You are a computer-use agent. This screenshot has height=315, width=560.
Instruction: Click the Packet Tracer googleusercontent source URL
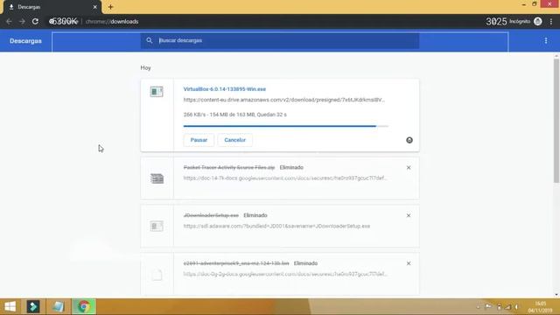285,178
